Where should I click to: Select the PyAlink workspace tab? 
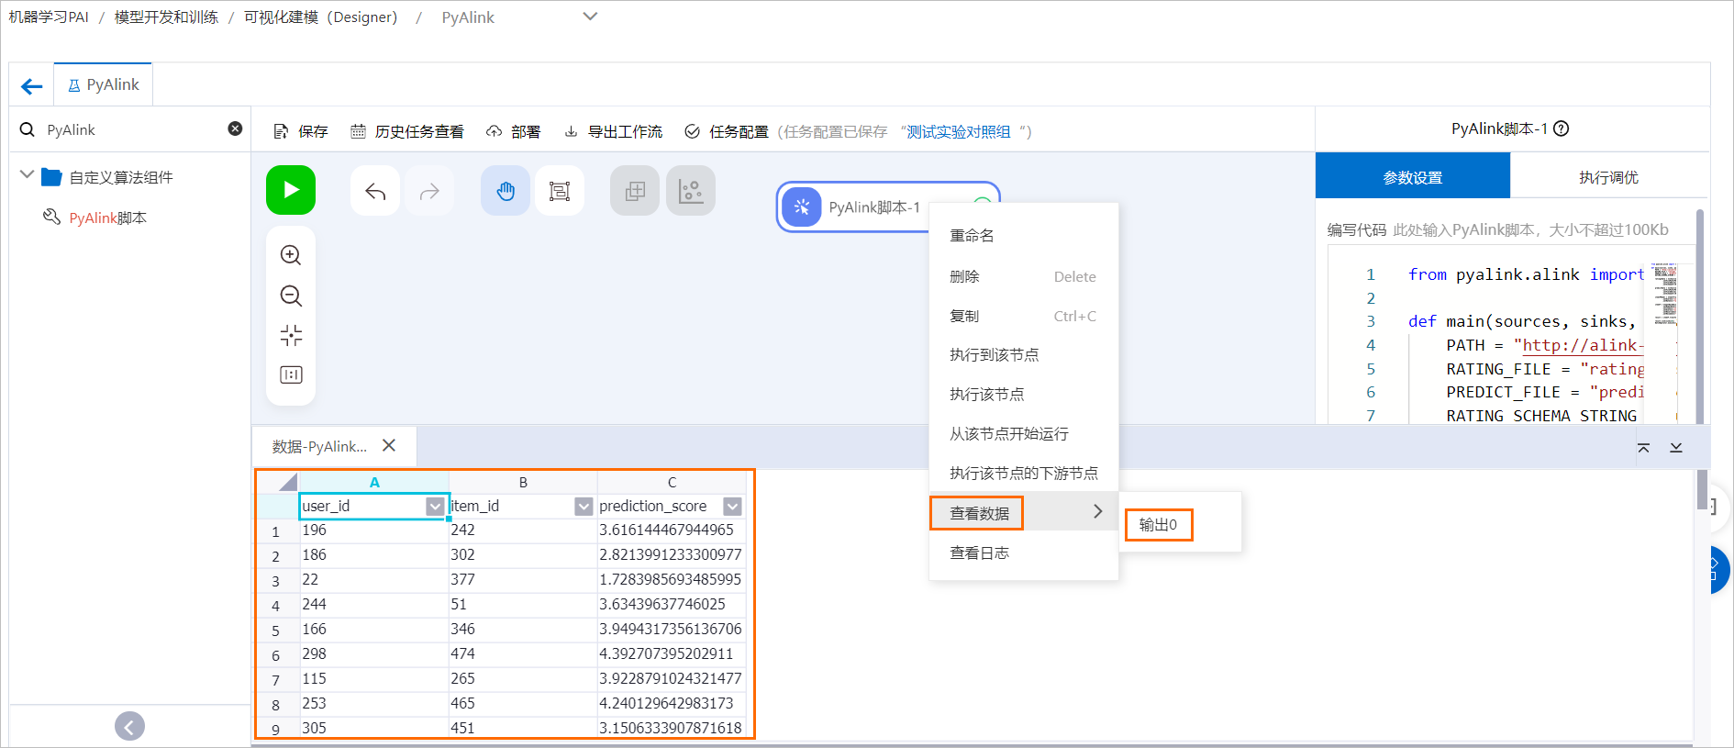tap(103, 85)
